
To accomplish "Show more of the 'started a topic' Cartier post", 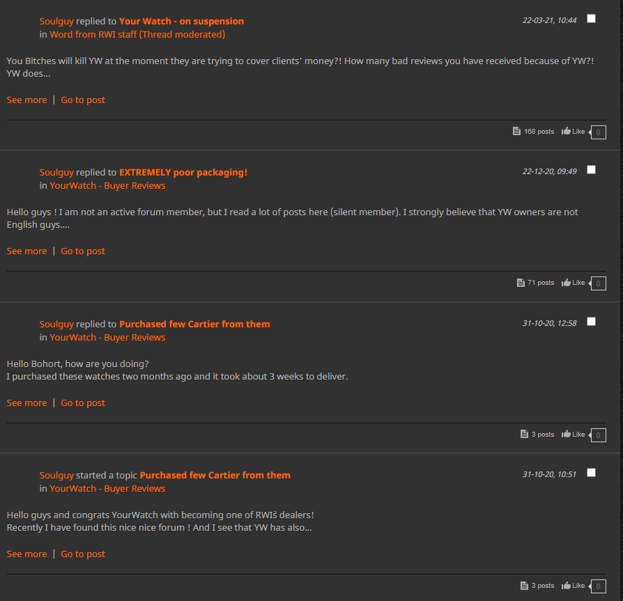I will (x=26, y=554).
